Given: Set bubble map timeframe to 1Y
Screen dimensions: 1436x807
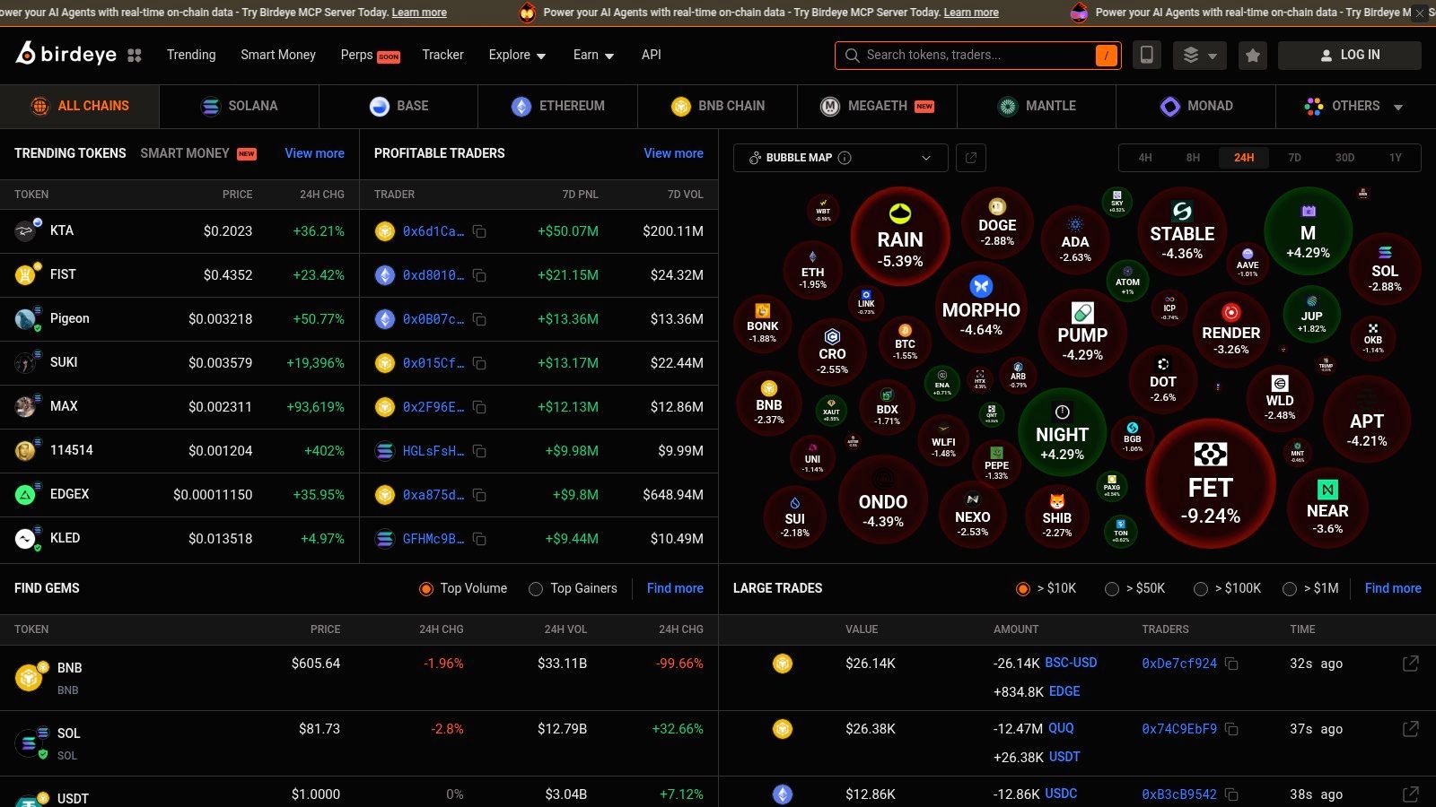Looking at the screenshot, I should 1396,158.
